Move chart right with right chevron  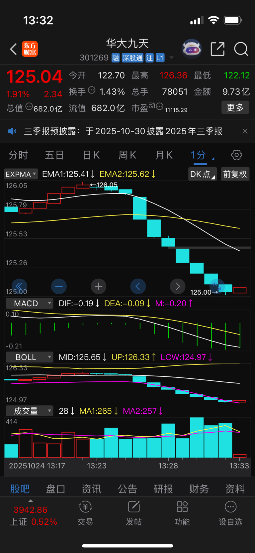coord(178,286)
